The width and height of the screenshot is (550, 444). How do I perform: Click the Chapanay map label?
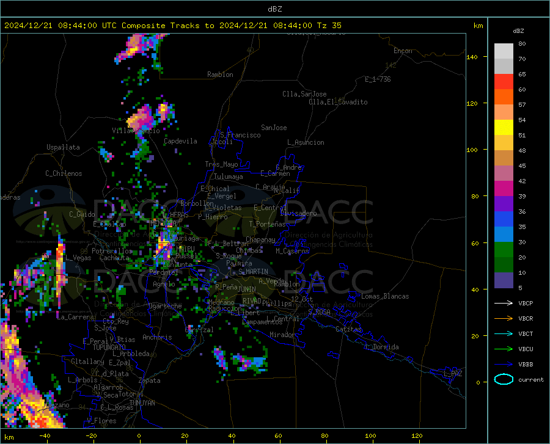tap(260, 239)
